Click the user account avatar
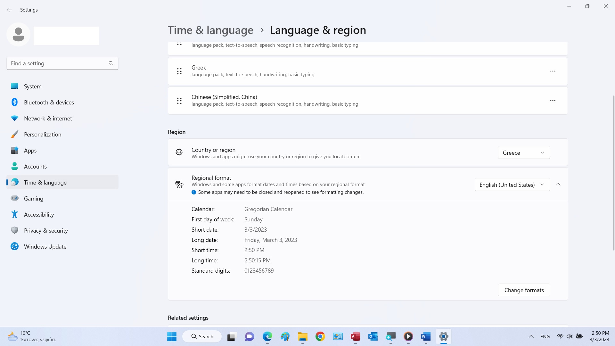Screen dimensions: 615x346 pyautogui.click(x=18, y=34)
